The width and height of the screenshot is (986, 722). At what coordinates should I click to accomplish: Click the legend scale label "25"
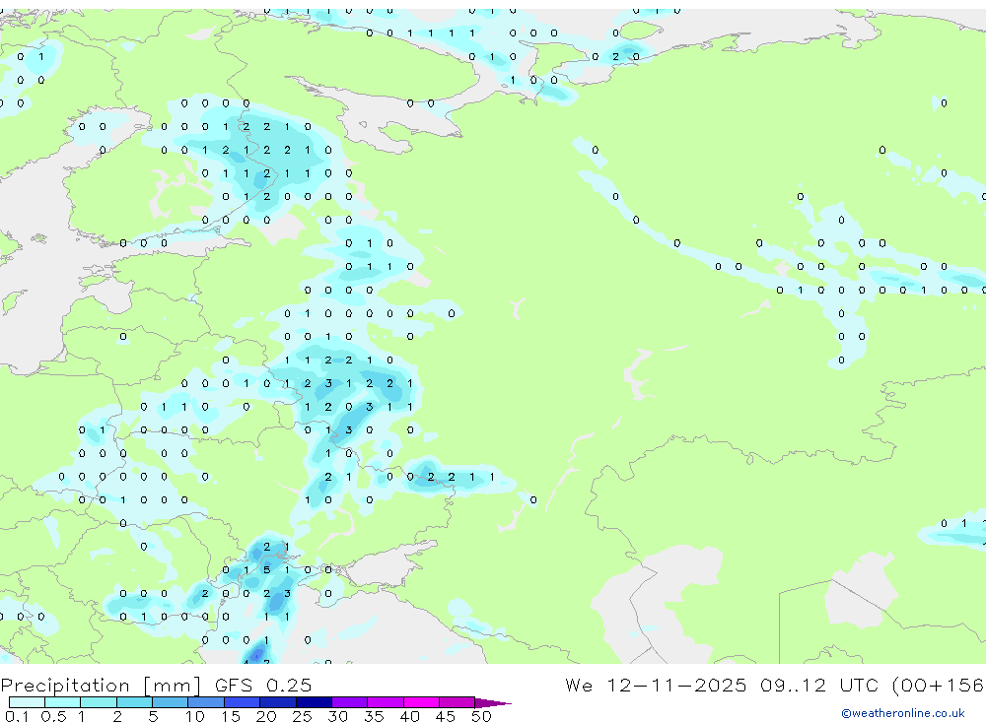303,716
